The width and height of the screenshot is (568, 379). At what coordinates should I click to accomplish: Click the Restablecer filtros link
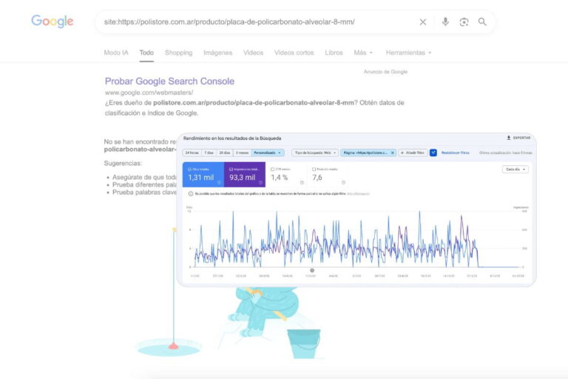[456, 152]
